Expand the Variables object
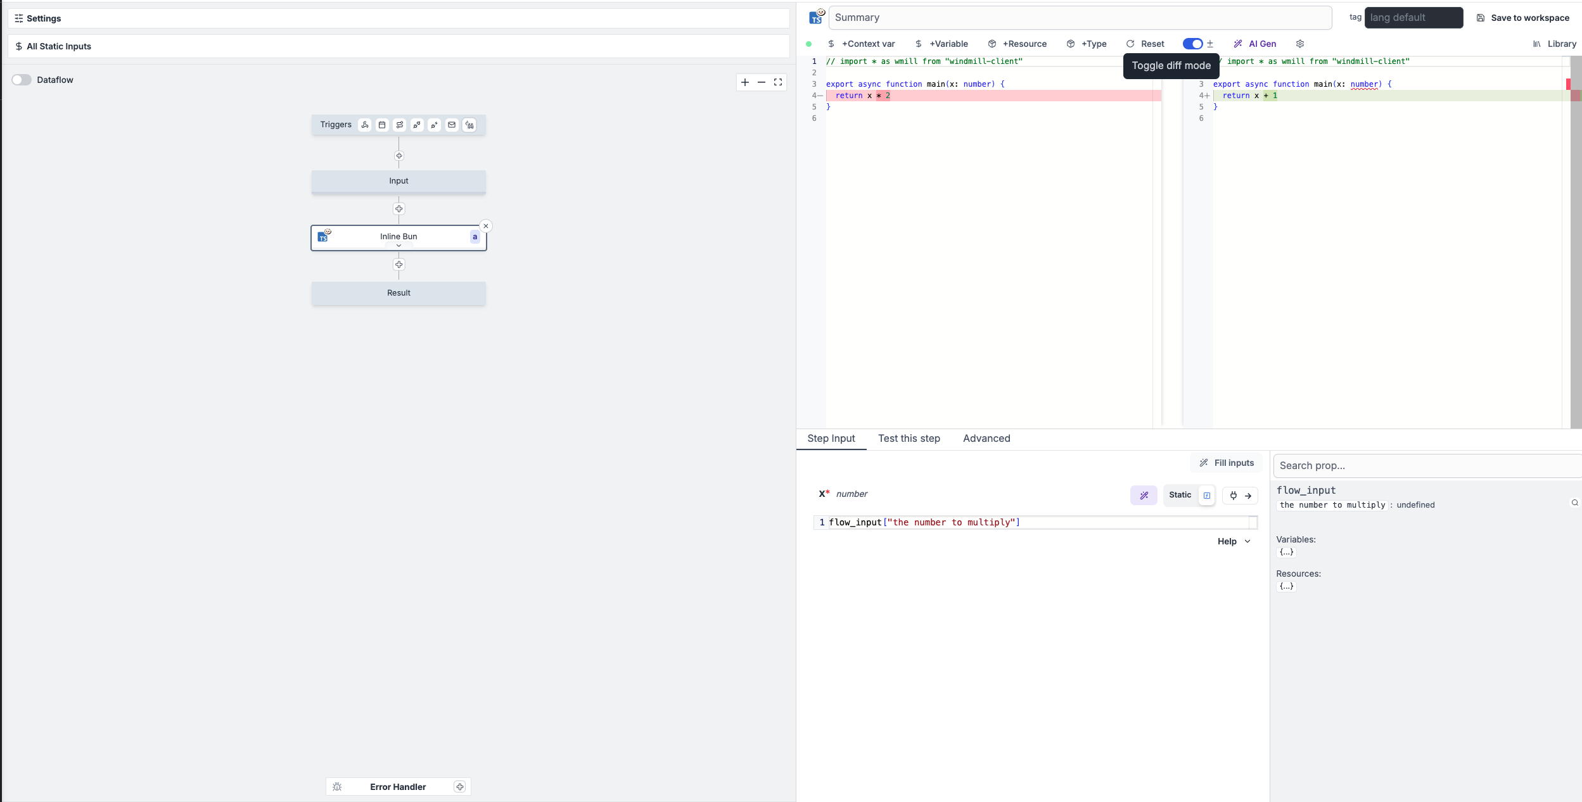1582x802 pixels. (1286, 552)
